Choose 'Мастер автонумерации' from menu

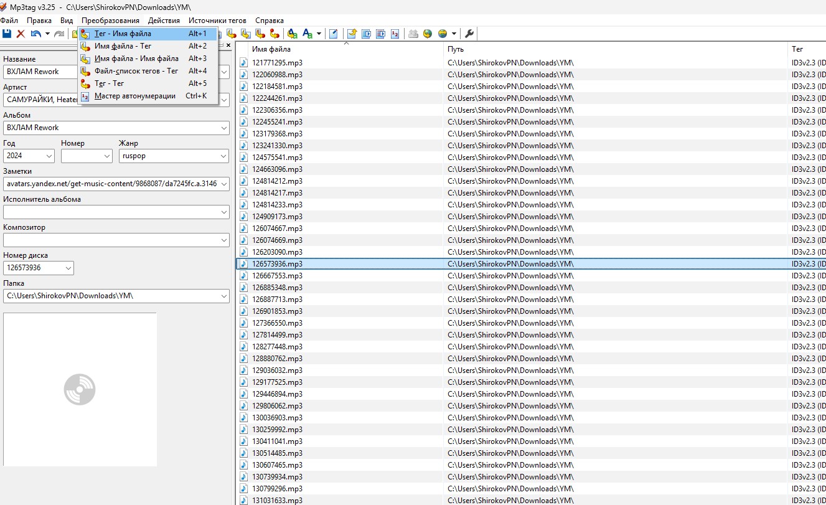134,96
